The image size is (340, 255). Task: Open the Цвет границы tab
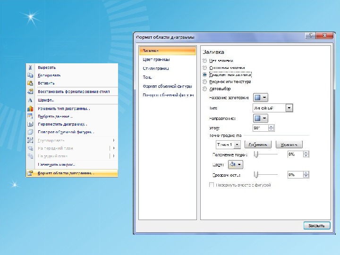(167, 59)
